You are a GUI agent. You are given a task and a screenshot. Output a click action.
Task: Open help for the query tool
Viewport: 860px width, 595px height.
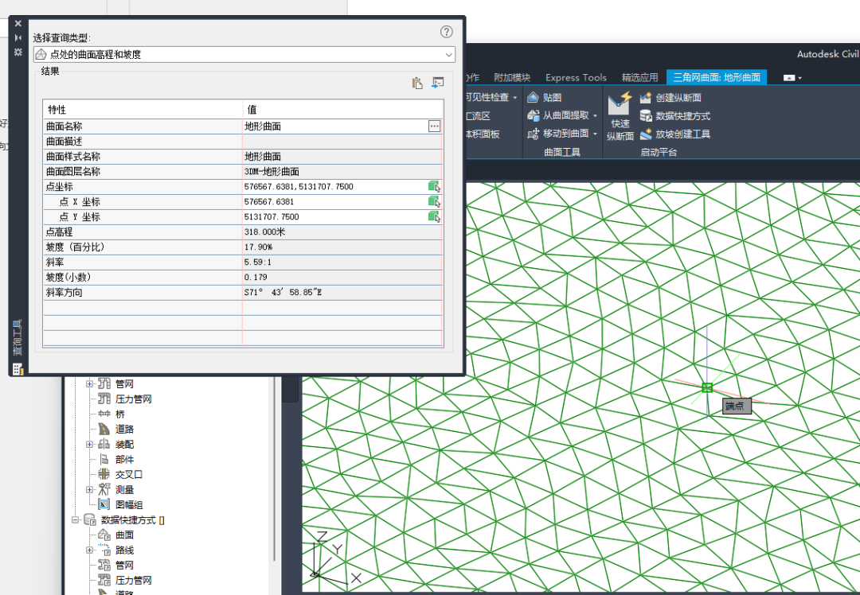447,32
